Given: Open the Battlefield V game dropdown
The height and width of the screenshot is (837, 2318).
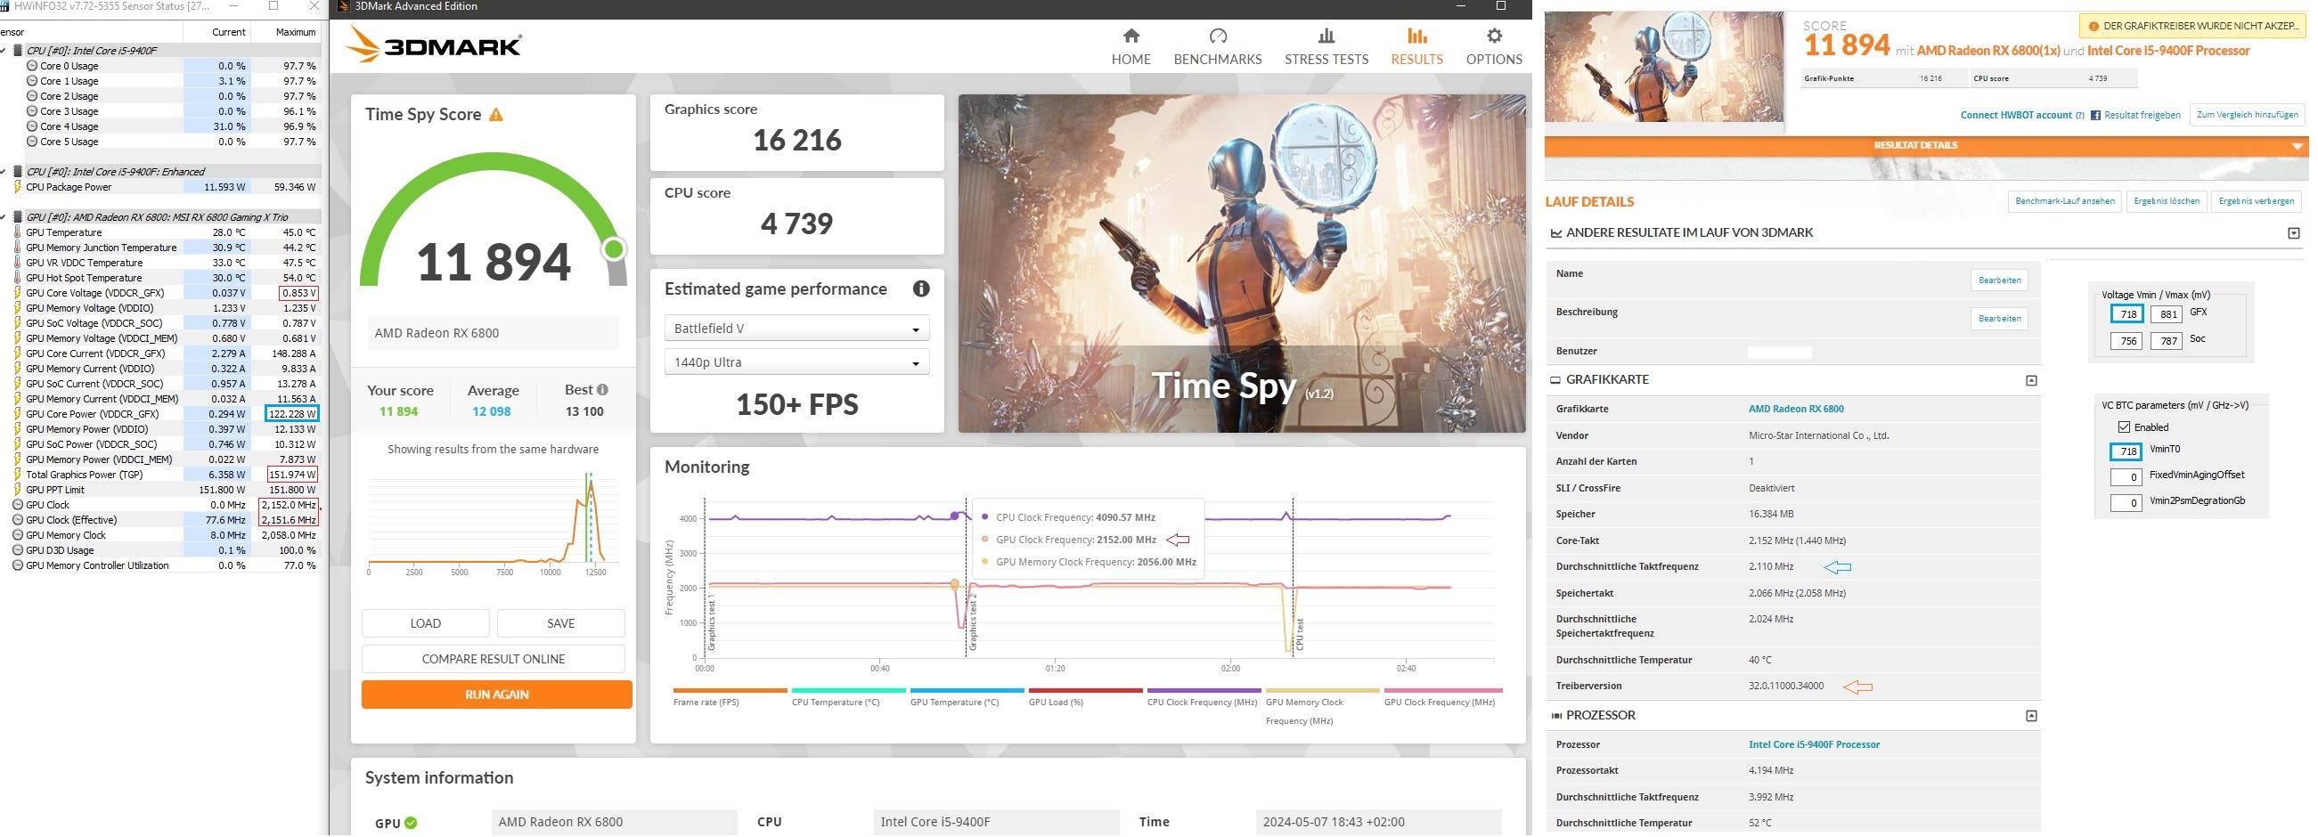Looking at the screenshot, I should [796, 329].
